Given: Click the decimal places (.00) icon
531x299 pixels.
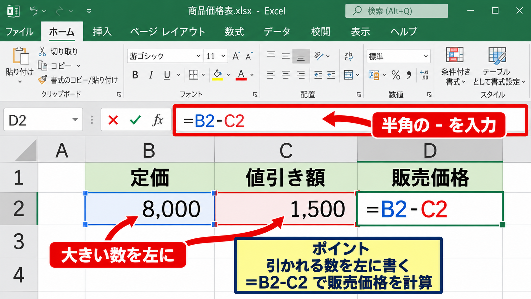Looking at the screenshot, I should pos(424,75).
